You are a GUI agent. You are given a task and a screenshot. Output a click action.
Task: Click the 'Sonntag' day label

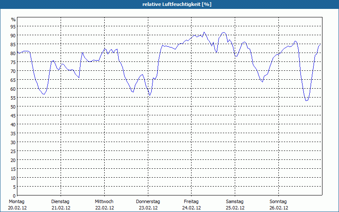(x=278, y=202)
